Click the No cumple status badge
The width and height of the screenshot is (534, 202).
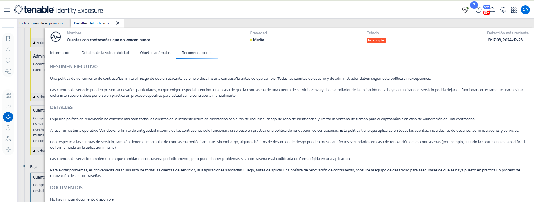coord(376,40)
